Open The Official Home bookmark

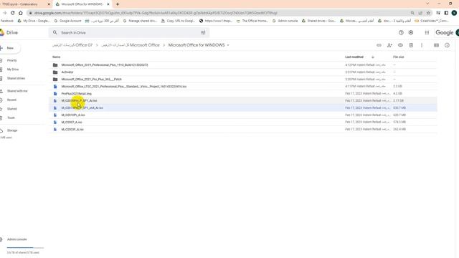252,21
